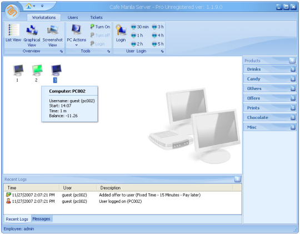Viewport: 300px width, 234px height.
Task: Expand the Others products category
Action: click(x=293, y=88)
